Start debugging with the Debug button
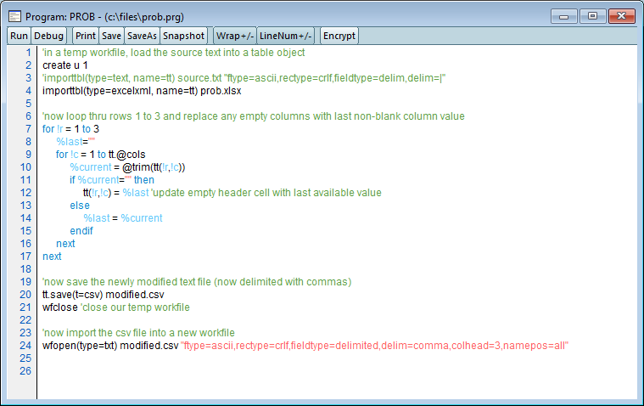This screenshot has width=644, height=406. [48, 36]
